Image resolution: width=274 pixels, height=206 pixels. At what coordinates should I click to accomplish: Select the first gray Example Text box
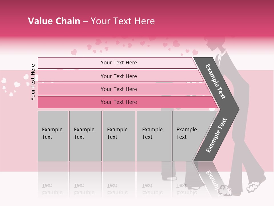tap(53, 136)
